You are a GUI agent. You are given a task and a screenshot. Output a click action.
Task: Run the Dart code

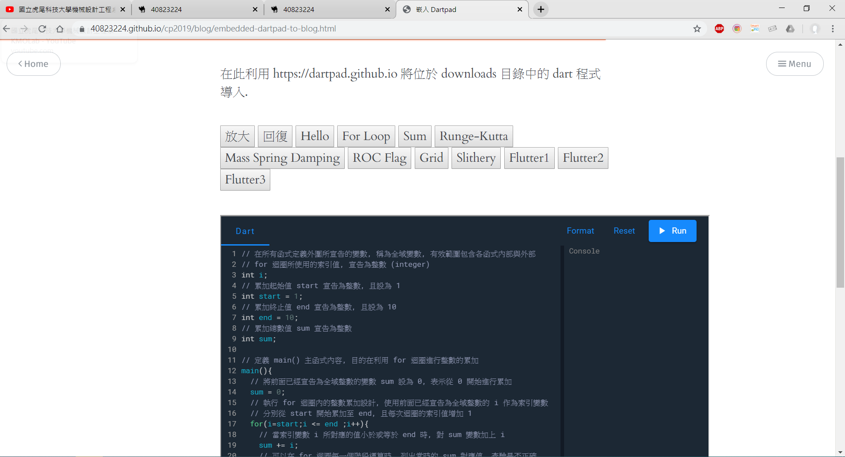(672, 231)
